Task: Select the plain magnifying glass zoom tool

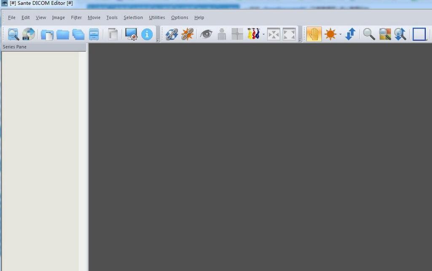Action: tap(369, 34)
